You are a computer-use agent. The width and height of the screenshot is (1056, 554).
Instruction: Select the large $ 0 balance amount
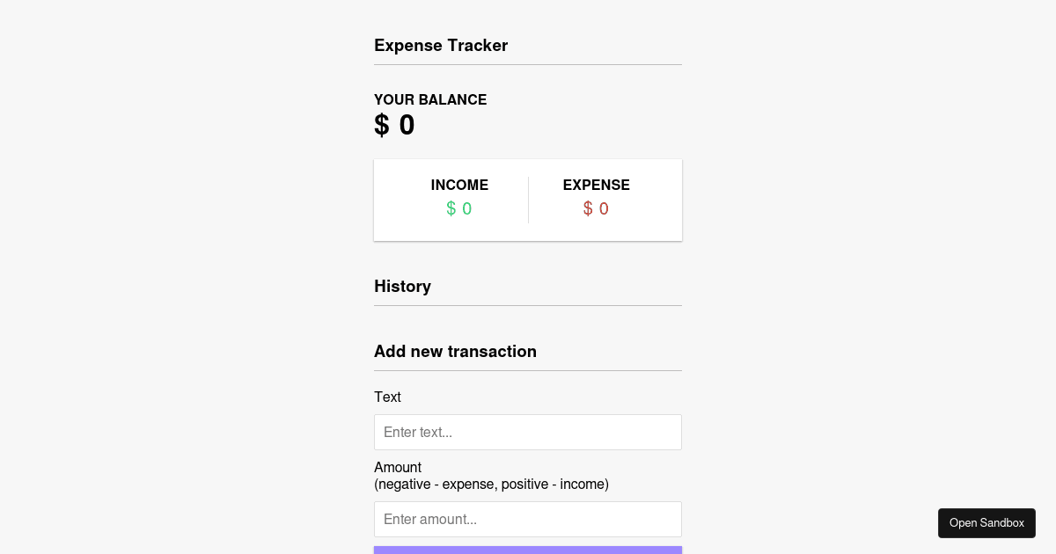(395, 126)
